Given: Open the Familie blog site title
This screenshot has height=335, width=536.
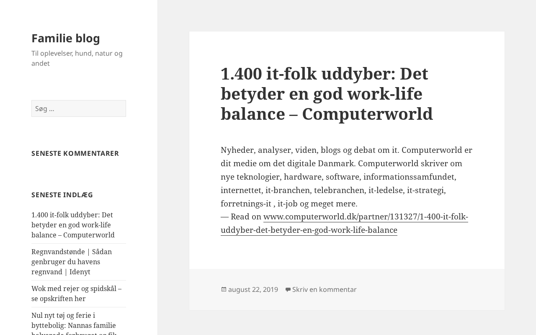Looking at the screenshot, I should tap(66, 38).
